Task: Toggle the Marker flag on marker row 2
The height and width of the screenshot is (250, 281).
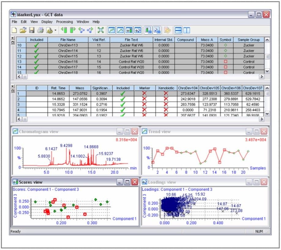Action: 144,98
